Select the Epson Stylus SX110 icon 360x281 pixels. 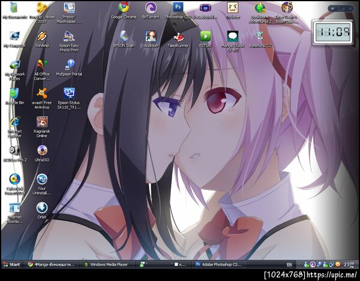point(69,98)
